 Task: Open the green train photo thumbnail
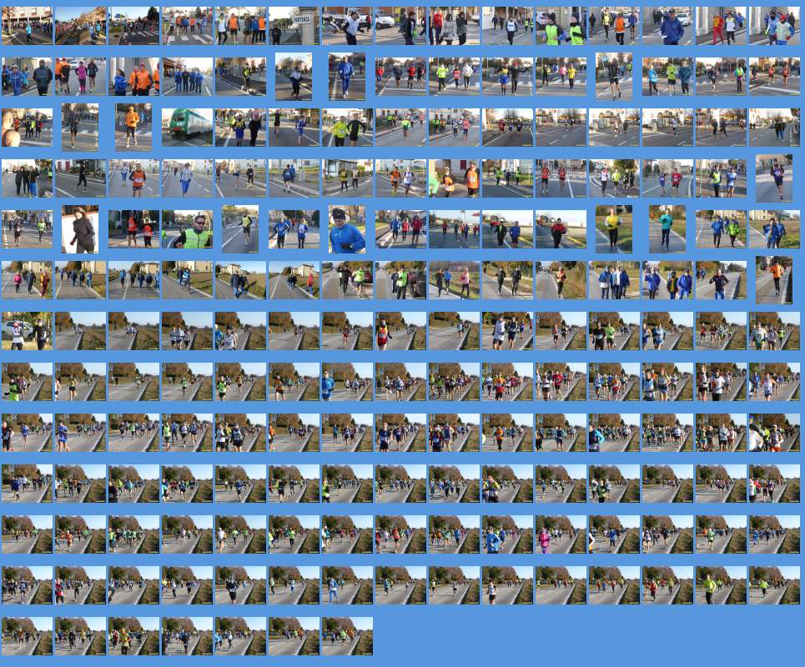(x=188, y=128)
